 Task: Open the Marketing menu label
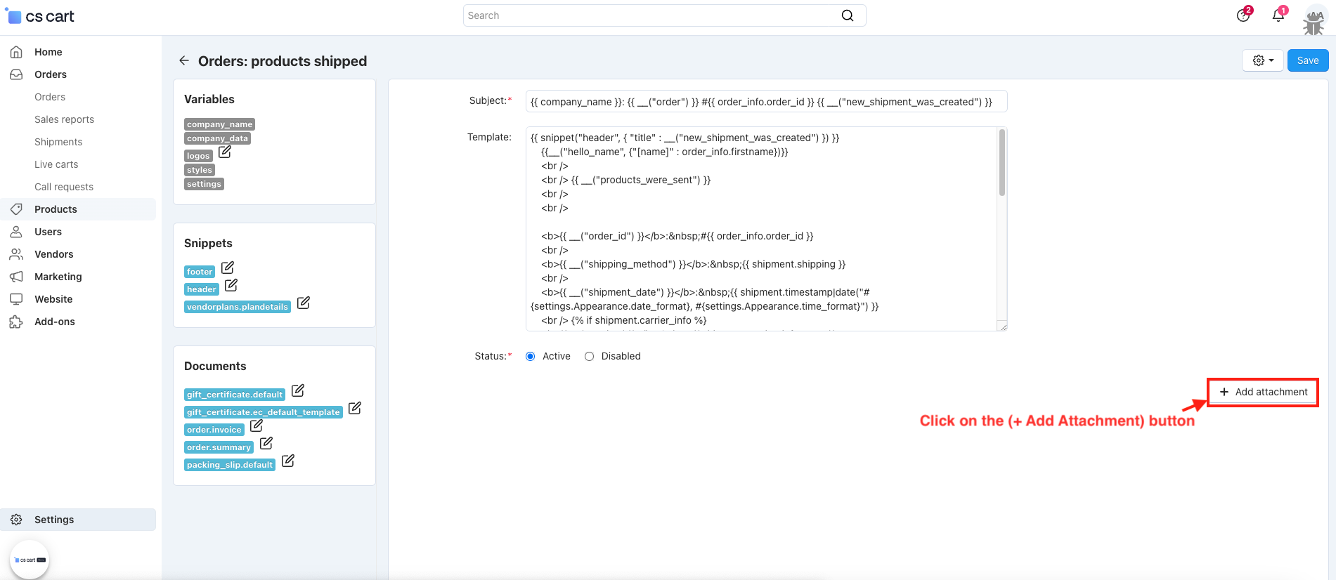coord(58,277)
